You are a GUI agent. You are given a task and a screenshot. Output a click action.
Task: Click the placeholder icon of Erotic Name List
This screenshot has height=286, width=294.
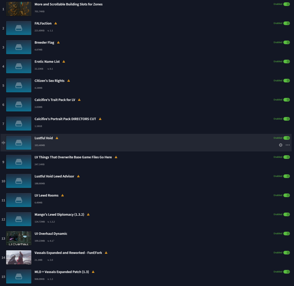(19, 66)
